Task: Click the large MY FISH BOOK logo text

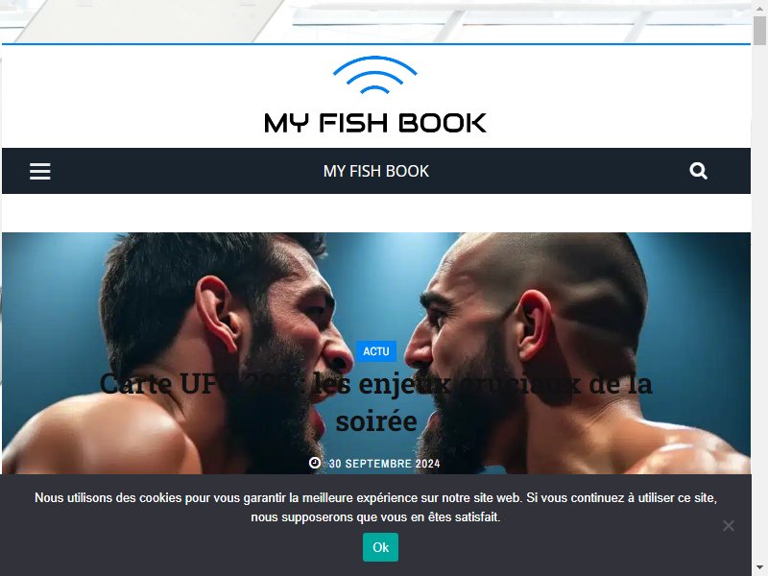Action: coord(375,123)
